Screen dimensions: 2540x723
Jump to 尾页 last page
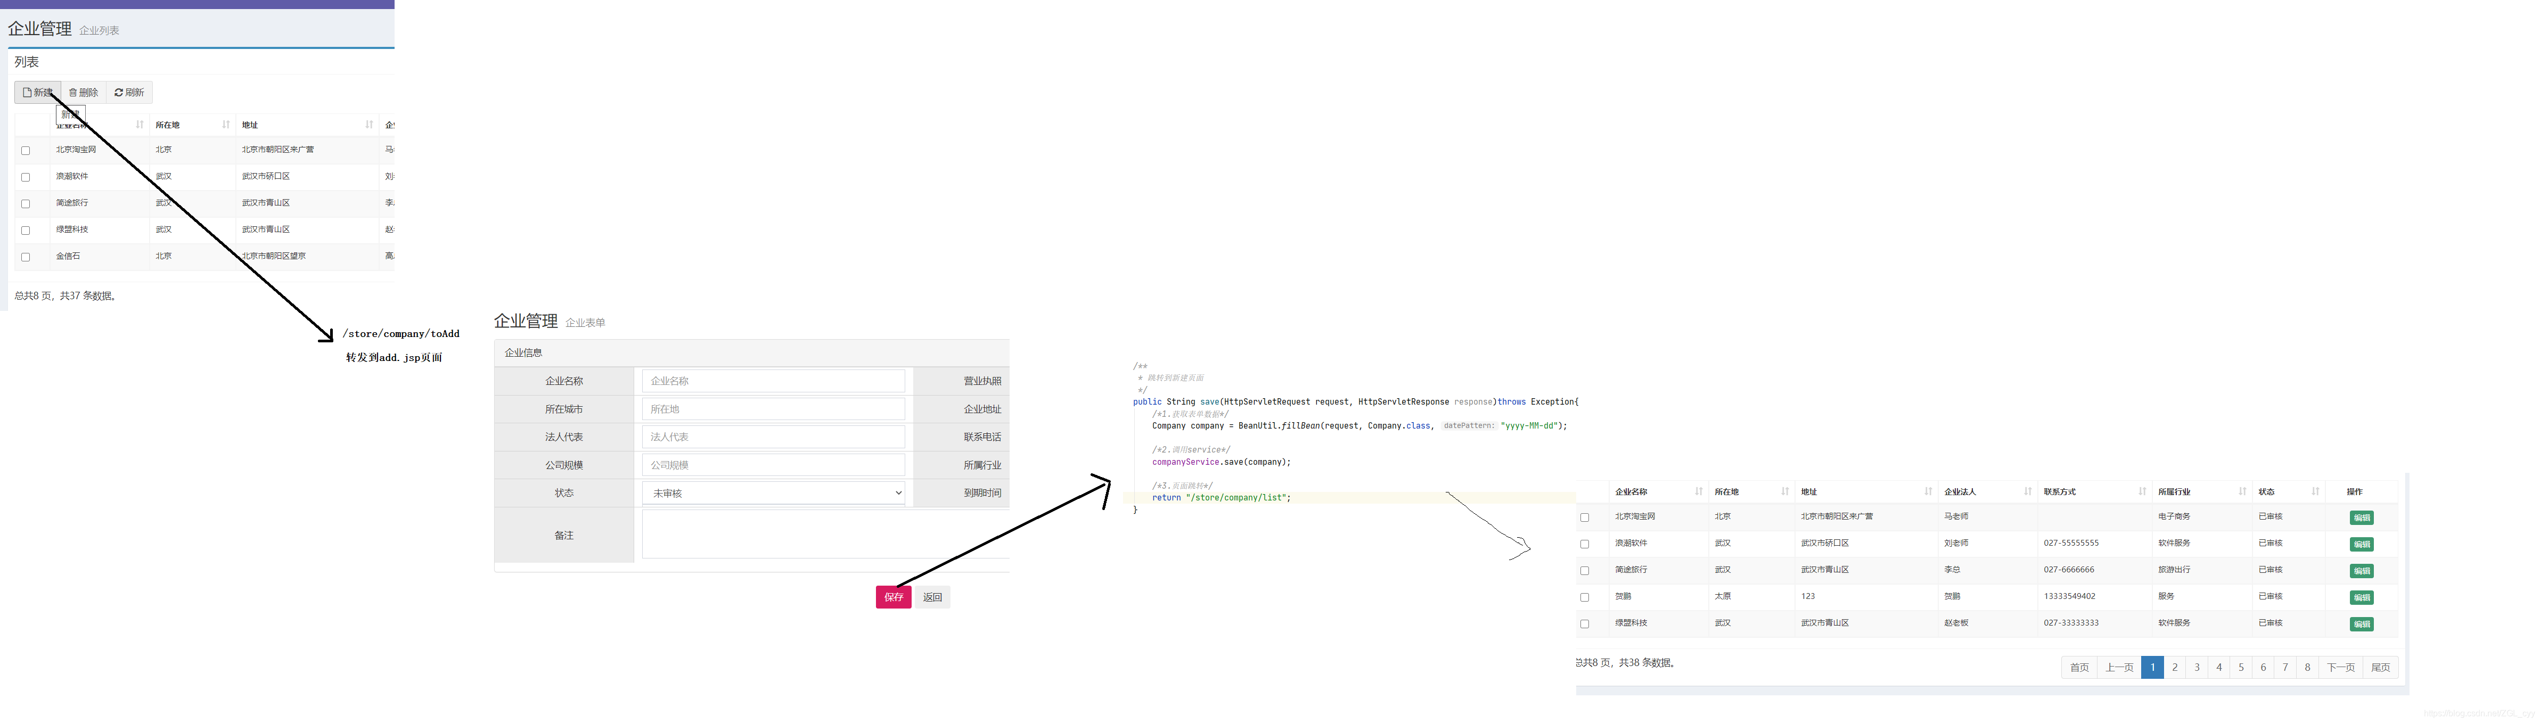[2379, 668]
